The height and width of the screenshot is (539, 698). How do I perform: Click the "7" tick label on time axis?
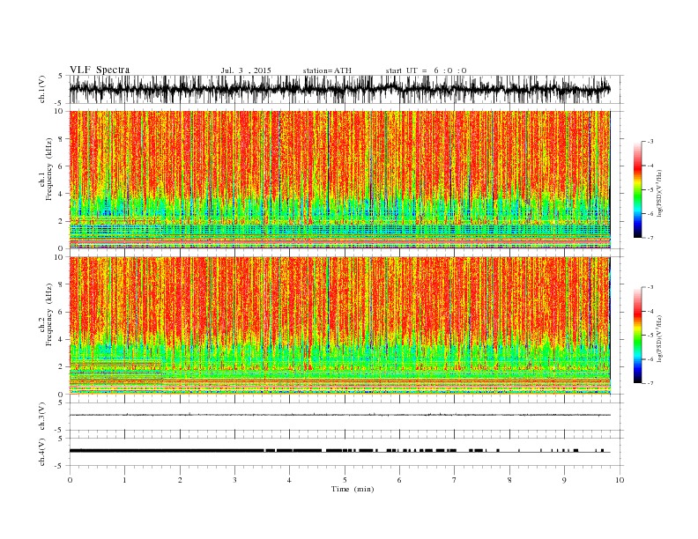[455, 480]
